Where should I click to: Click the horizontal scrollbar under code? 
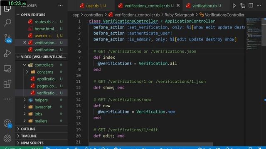tap(151, 144)
